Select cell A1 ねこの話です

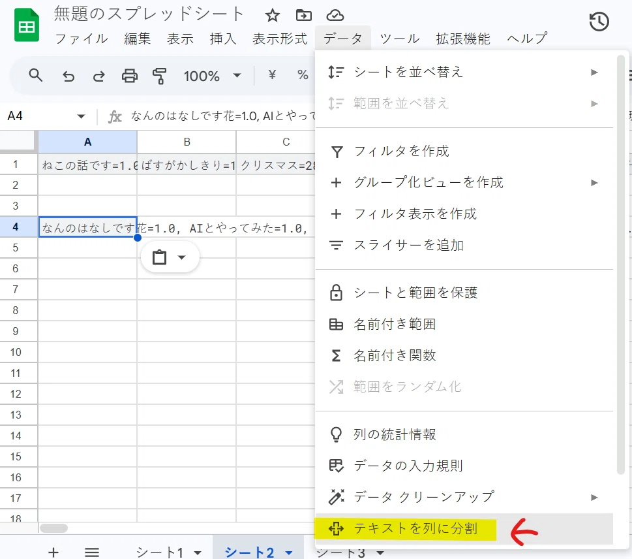click(87, 165)
